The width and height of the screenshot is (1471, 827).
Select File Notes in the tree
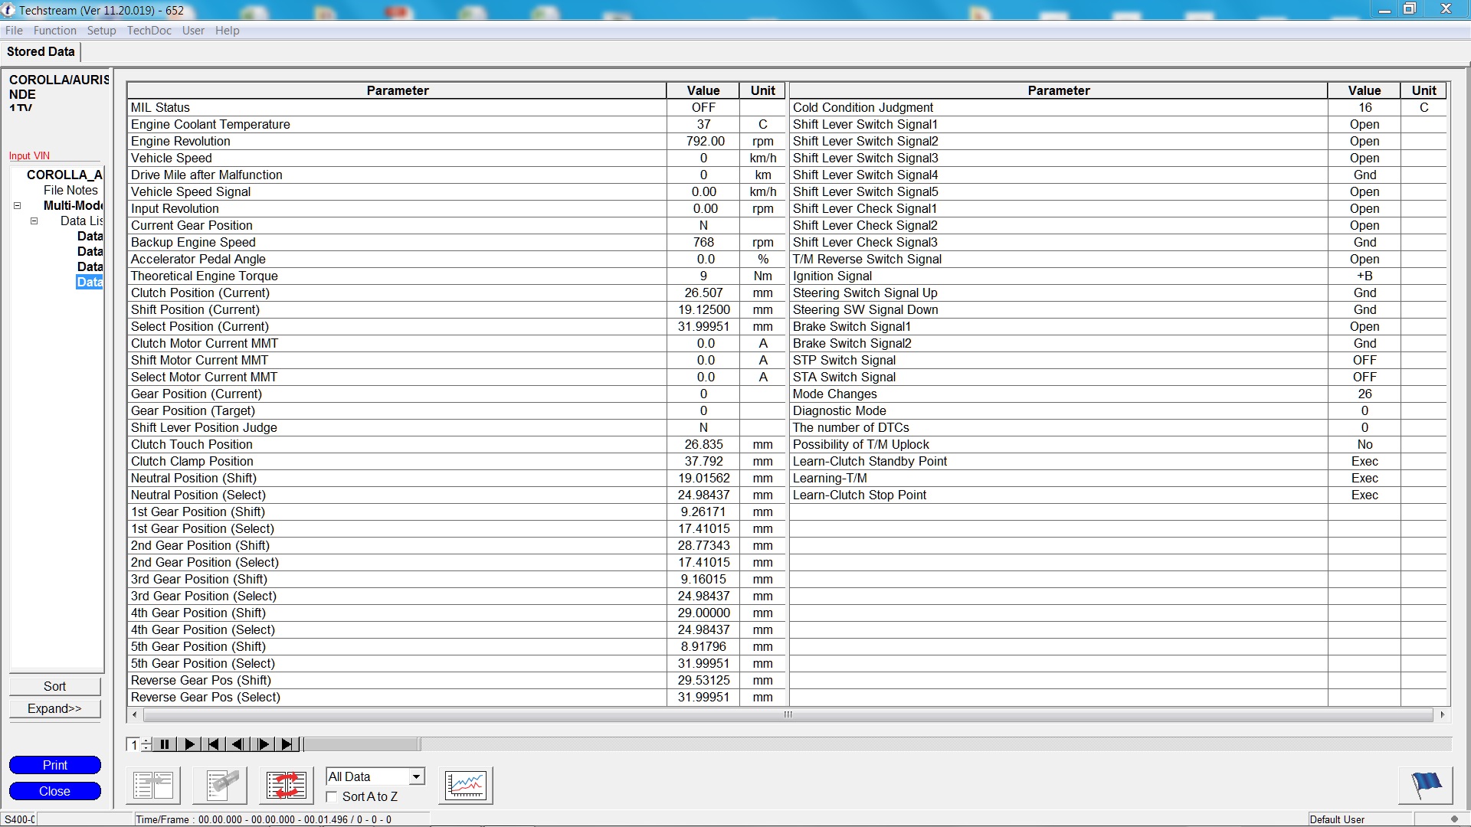70,190
